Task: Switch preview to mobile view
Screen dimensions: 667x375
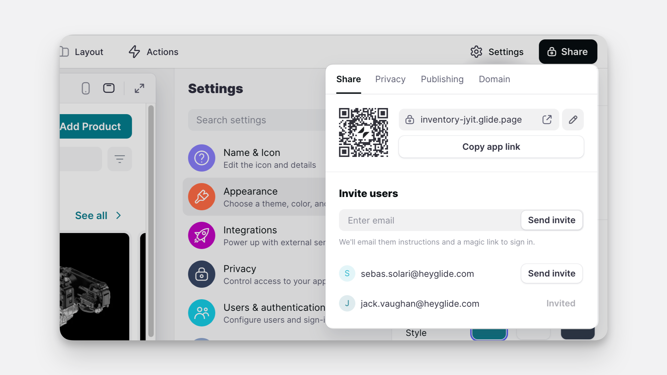Action: [x=86, y=88]
